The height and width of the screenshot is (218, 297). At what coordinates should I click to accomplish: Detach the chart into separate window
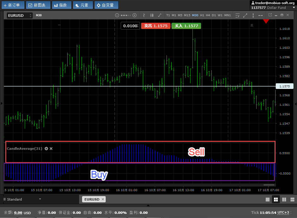click(270, 15)
